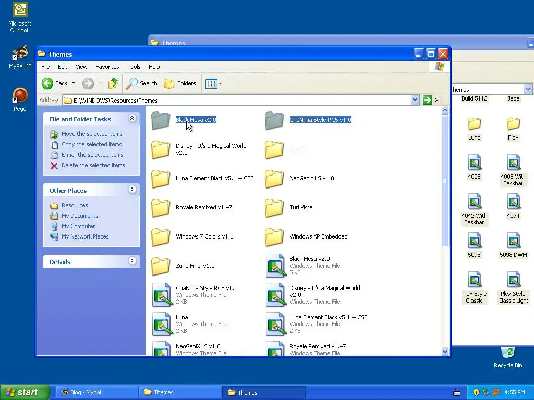Select the Luna theme file icon
534x400 pixels.
(x=162, y=324)
